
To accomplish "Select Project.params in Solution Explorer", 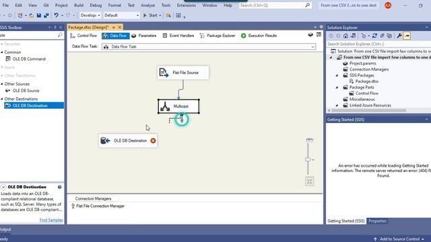I will point(362,63).
